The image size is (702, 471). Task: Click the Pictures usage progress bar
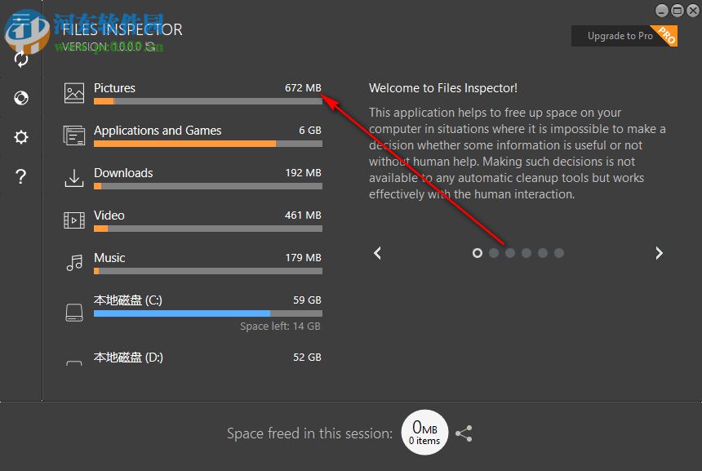click(208, 101)
